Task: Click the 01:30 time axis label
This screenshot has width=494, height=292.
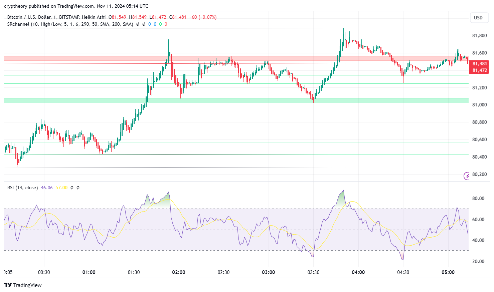Action: pos(134,272)
